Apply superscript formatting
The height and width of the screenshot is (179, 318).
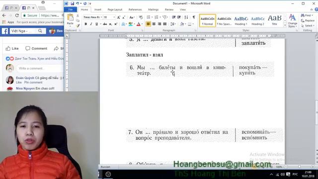click(x=116, y=24)
